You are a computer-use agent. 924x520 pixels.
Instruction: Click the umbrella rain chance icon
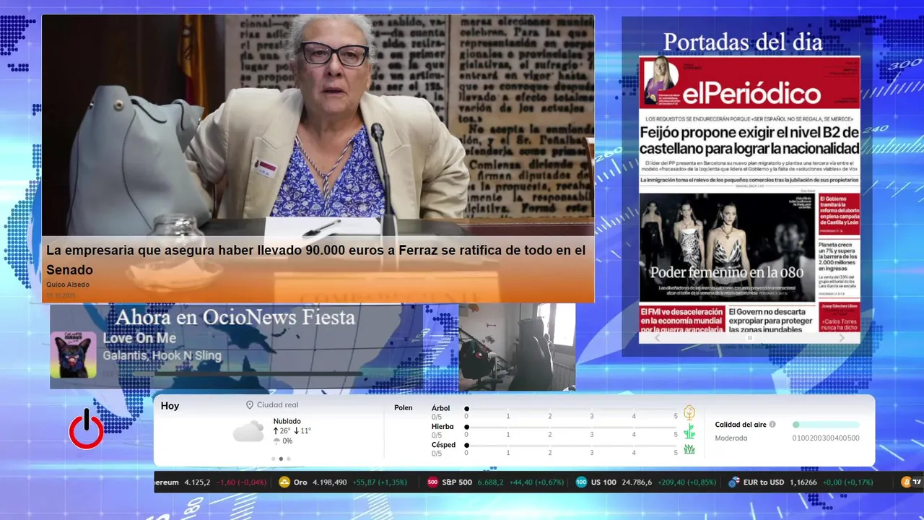click(276, 441)
